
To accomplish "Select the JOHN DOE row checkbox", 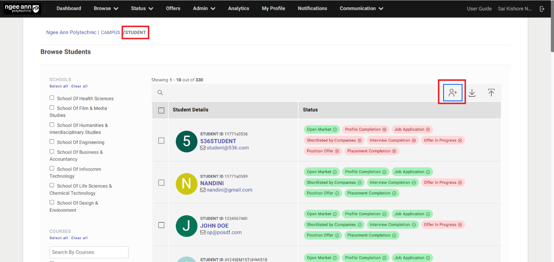I will click(x=161, y=225).
